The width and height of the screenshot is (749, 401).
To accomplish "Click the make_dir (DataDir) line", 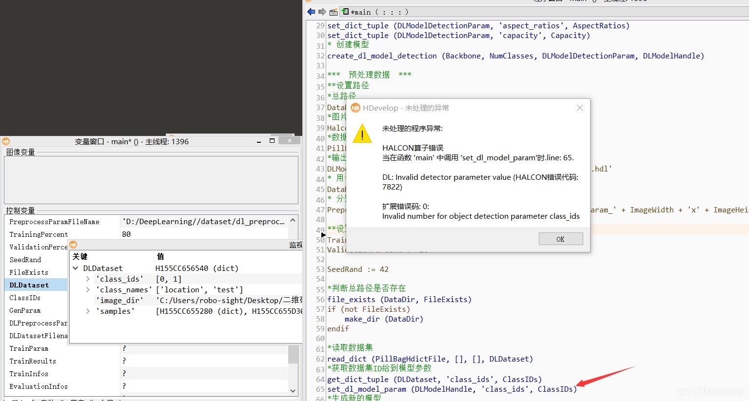I will tap(384, 319).
